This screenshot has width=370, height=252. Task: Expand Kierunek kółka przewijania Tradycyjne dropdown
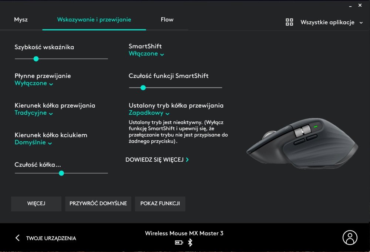pyautogui.click(x=34, y=113)
